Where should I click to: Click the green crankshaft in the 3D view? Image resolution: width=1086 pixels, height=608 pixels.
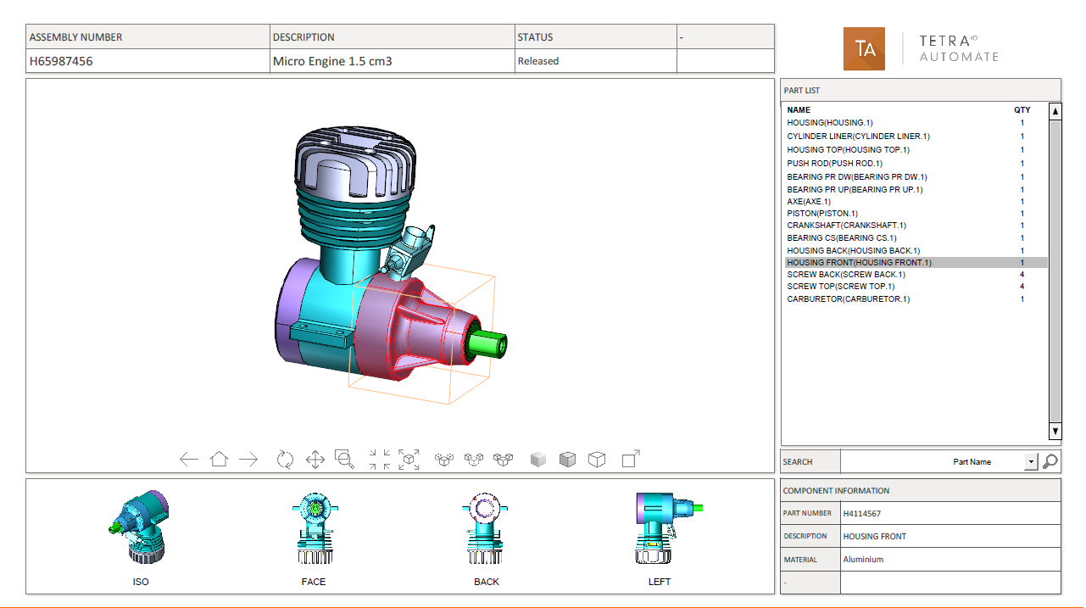[x=487, y=343]
